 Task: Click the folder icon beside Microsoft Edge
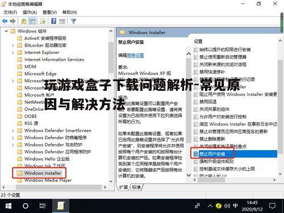19,74
